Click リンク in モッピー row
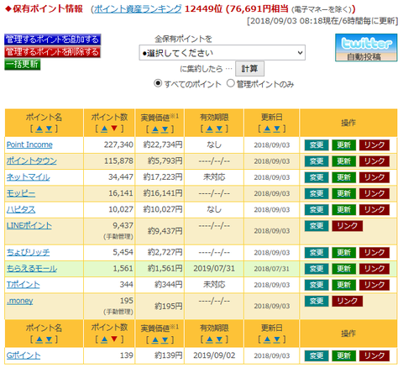Image resolution: width=403 pixels, height=368 pixels. 374,193
